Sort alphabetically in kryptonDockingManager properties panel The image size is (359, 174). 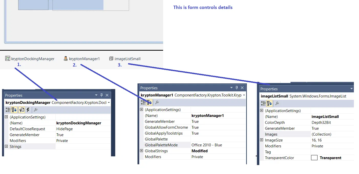14,110
